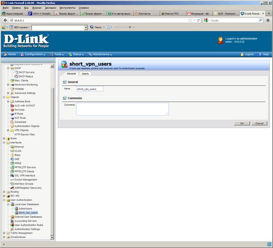Click the Logout link
Viewport: 273px width, 248px height.
coord(247,54)
